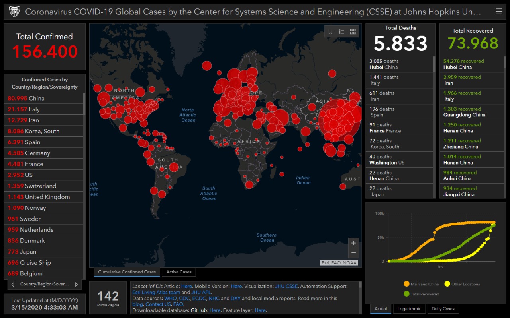The height and width of the screenshot is (318, 510).
Task: Open Esri Living Atlas team link
Action: pyautogui.click(x=156, y=292)
